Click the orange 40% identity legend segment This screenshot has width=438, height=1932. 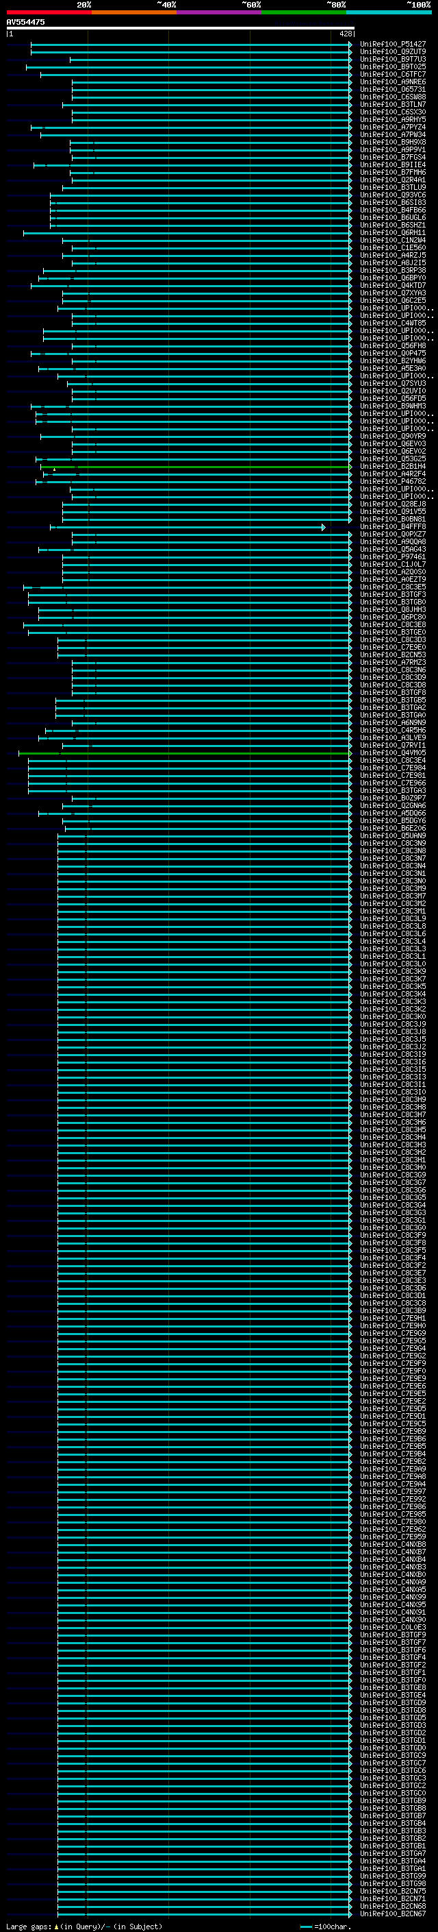pos(134,12)
